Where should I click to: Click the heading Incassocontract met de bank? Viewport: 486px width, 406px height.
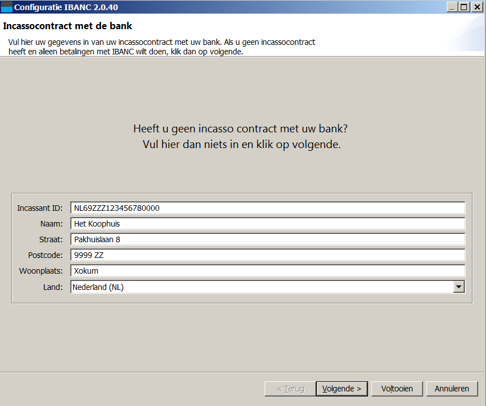click(67, 26)
